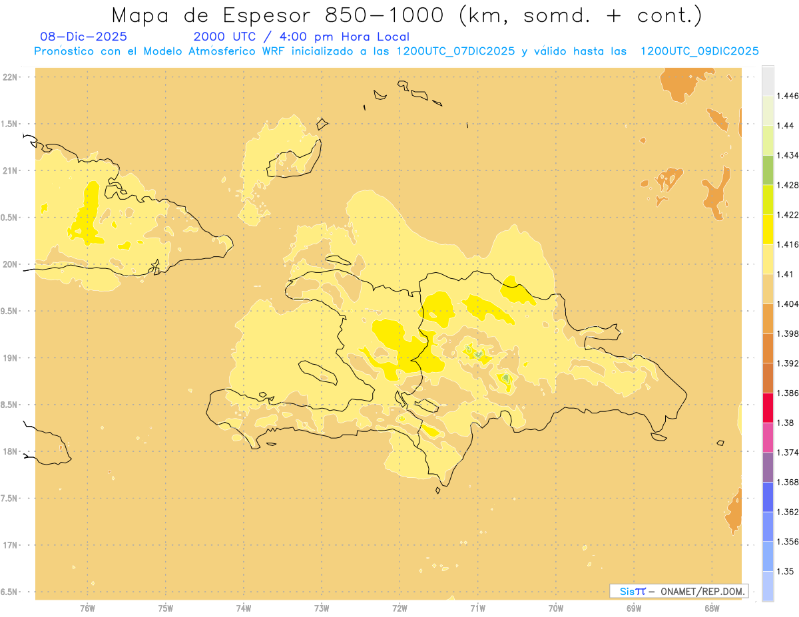Click the colorbar value '1.35'

pos(786,572)
